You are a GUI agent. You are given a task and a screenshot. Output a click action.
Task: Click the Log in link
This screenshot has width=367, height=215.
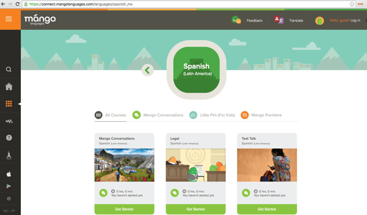coord(355,21)
